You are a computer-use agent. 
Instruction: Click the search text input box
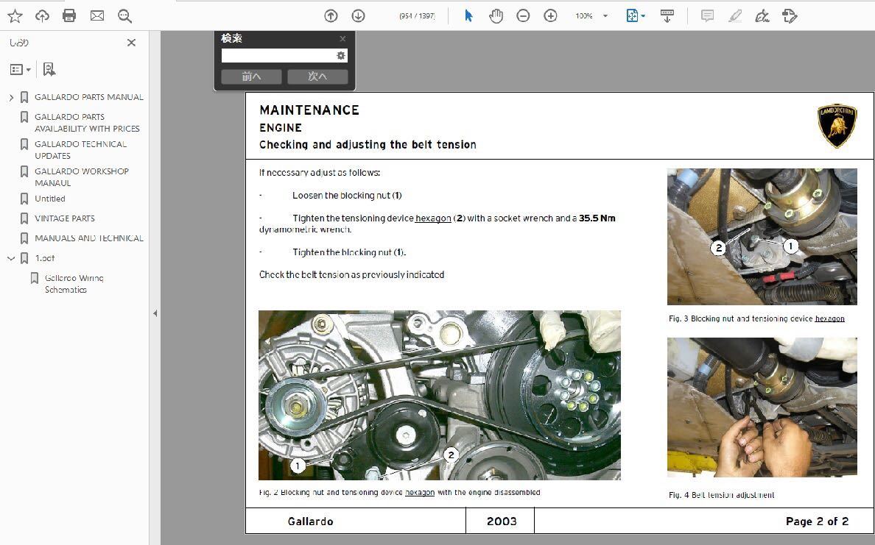[278, 56]
